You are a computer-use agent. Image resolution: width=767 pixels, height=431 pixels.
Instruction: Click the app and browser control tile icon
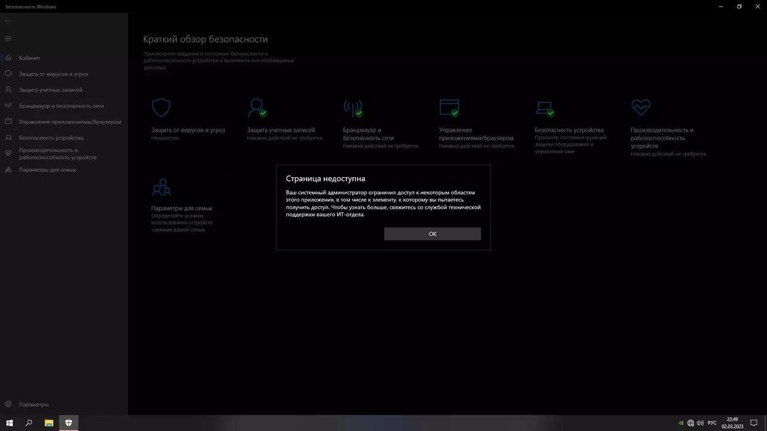pos(449,108)
